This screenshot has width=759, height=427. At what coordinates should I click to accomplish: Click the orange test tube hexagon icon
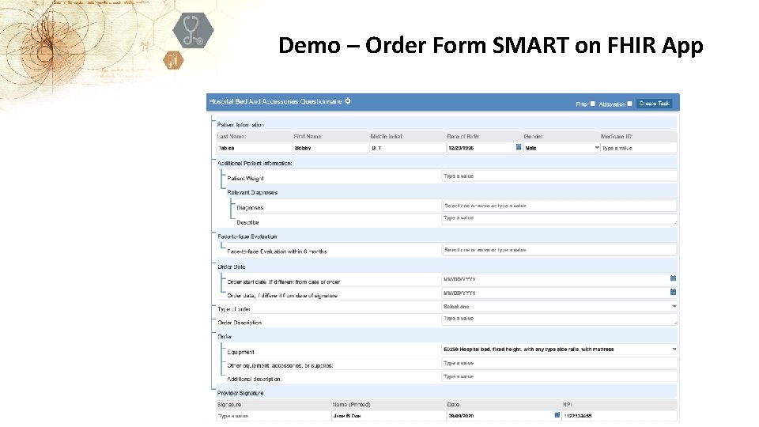pos(173,61)
